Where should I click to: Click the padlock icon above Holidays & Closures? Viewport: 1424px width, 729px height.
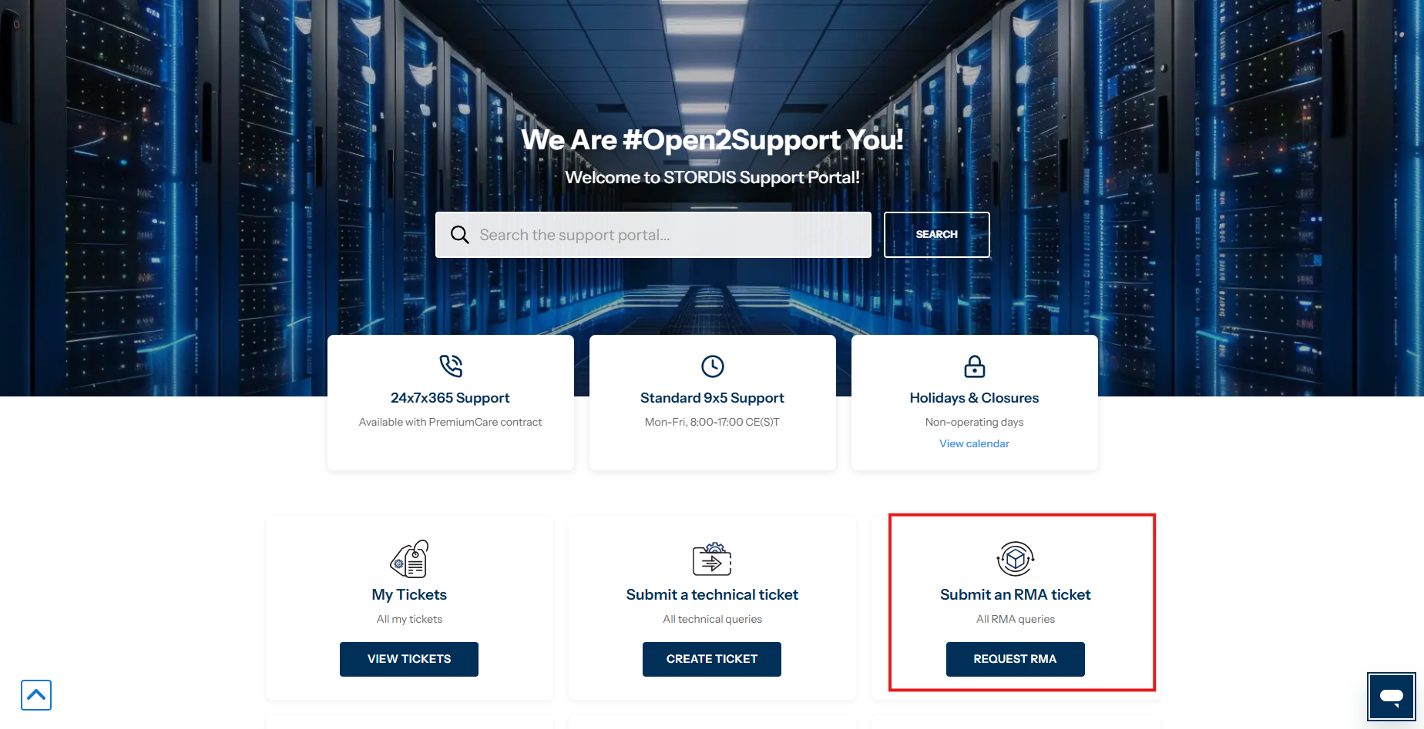click(975, 366)
